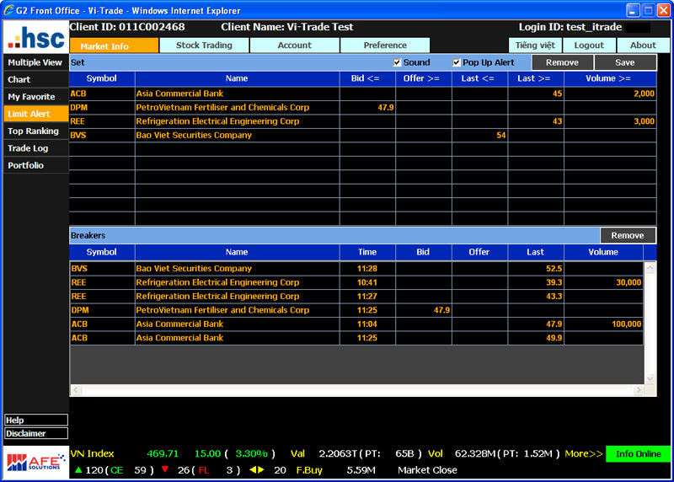This screenshot has height=482, width=674.
Task: Open Portfolio from the sidebar
Action: point(26,165)
